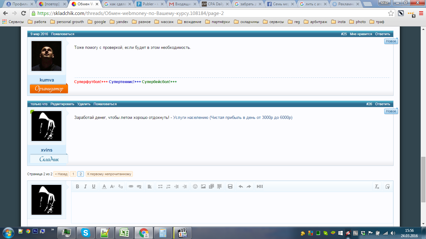Click inside the reply message text area
426x239 pixels.
[232, 208]
